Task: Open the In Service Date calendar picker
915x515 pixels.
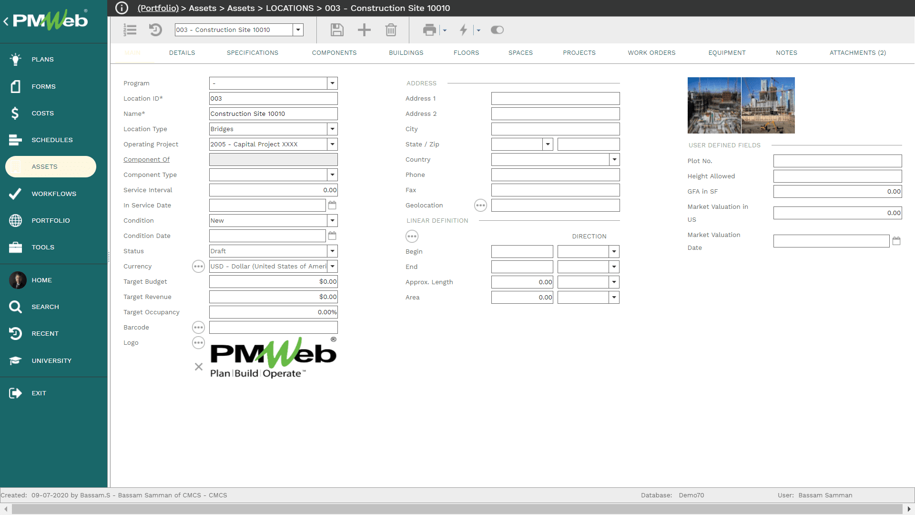Action: 332,205
